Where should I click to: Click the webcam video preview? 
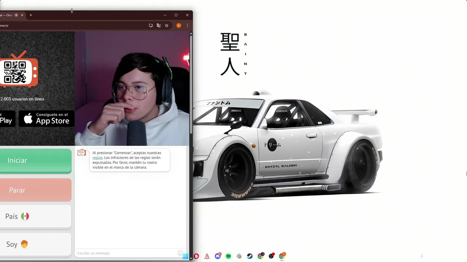point(132,88)
